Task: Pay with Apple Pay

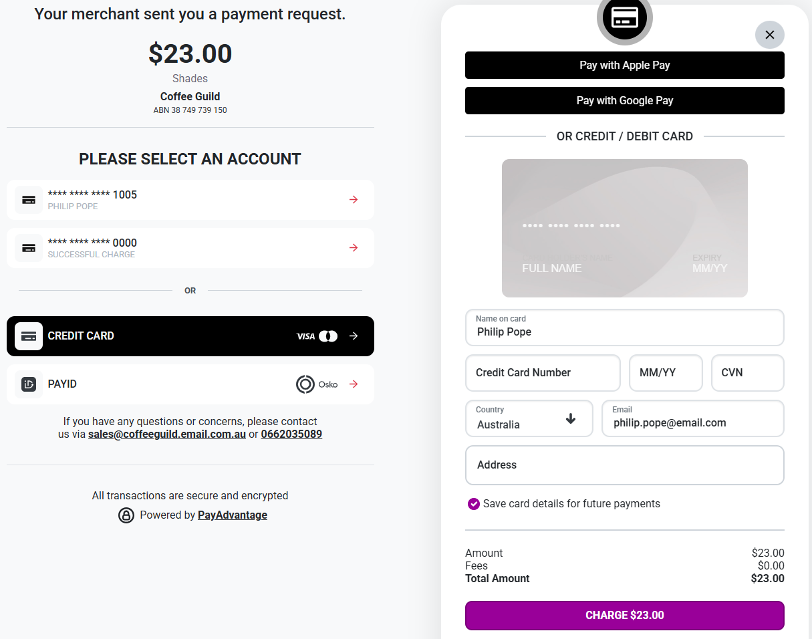Action: click(625, 66)
